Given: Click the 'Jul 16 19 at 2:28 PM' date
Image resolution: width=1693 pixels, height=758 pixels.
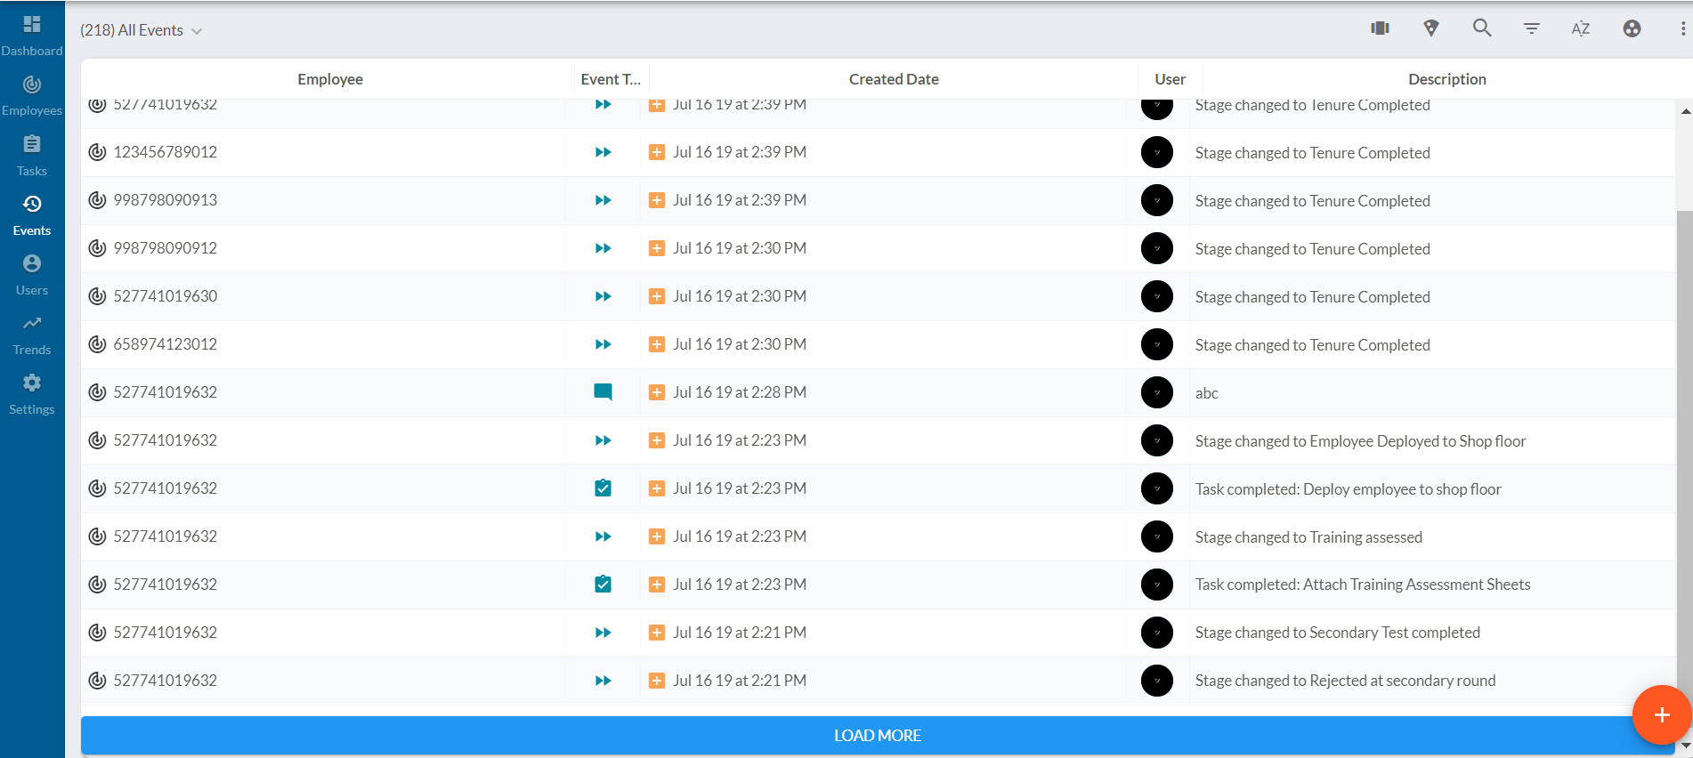Looking at the screenshot, I should pyautogui.click(x=740, y=392).
